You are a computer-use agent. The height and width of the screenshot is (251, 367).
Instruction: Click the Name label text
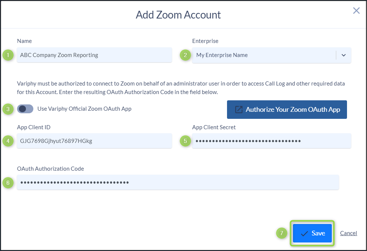click(x=24, y=41)
